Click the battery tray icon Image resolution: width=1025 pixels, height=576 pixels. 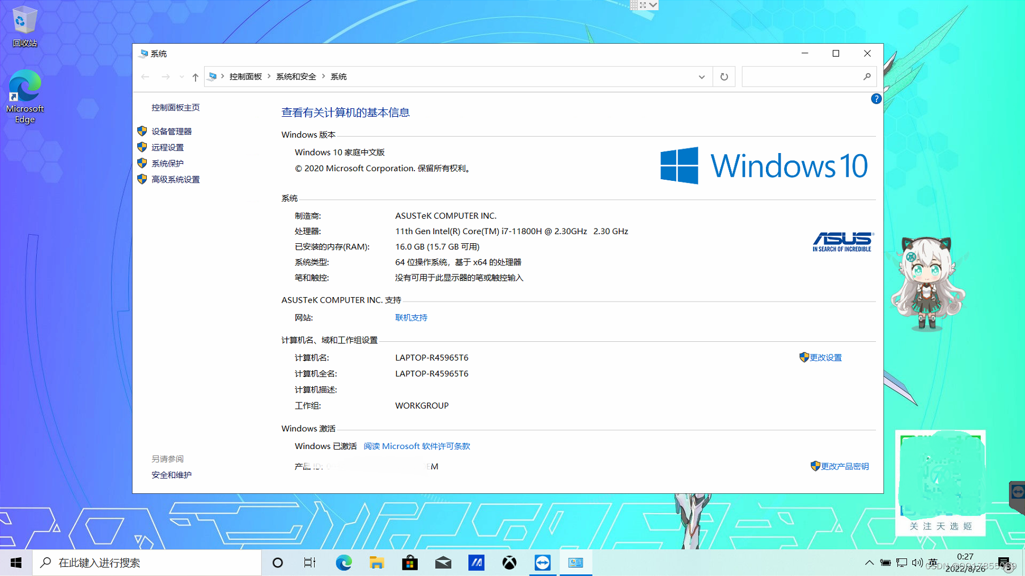point(885,562)
